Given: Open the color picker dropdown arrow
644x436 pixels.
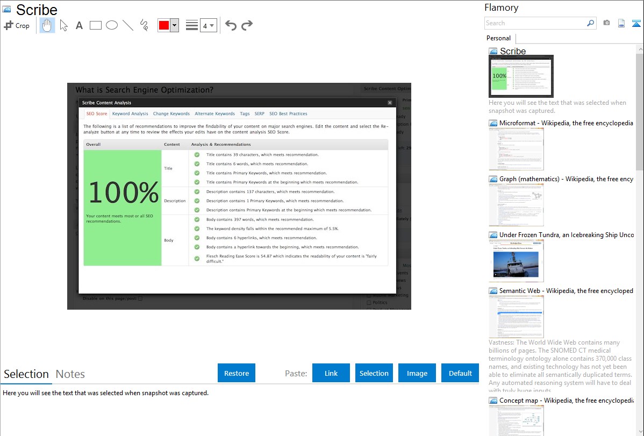Looking at the screenshot, I should point(174,25).
